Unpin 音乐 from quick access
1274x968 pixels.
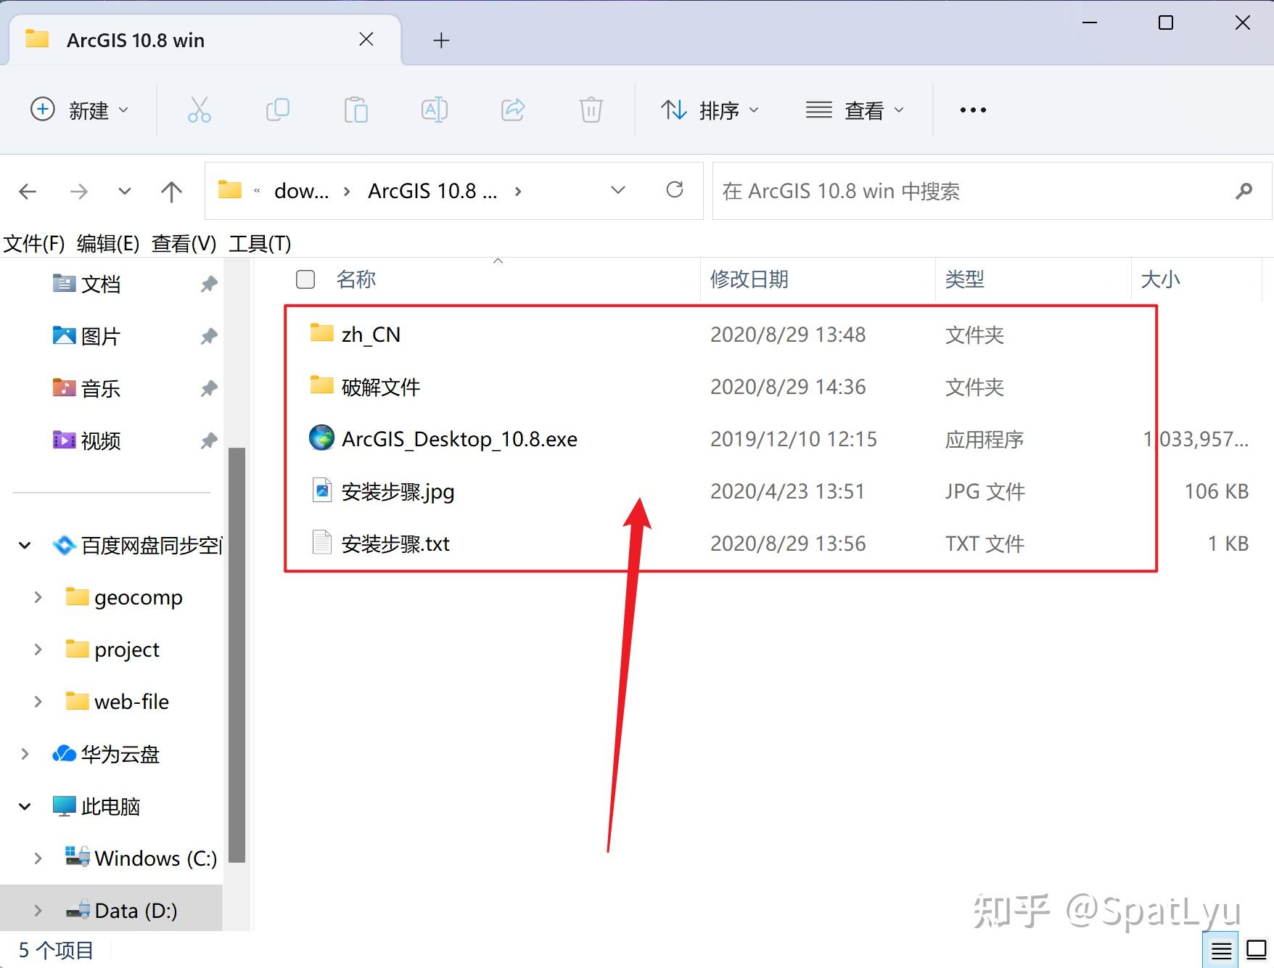tap(209, 388)
